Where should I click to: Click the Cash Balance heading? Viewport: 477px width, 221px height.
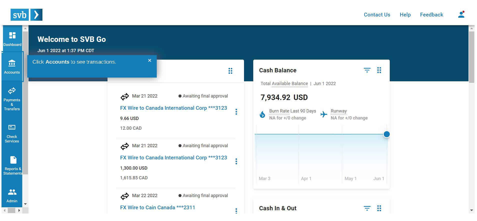click(278, 70)
